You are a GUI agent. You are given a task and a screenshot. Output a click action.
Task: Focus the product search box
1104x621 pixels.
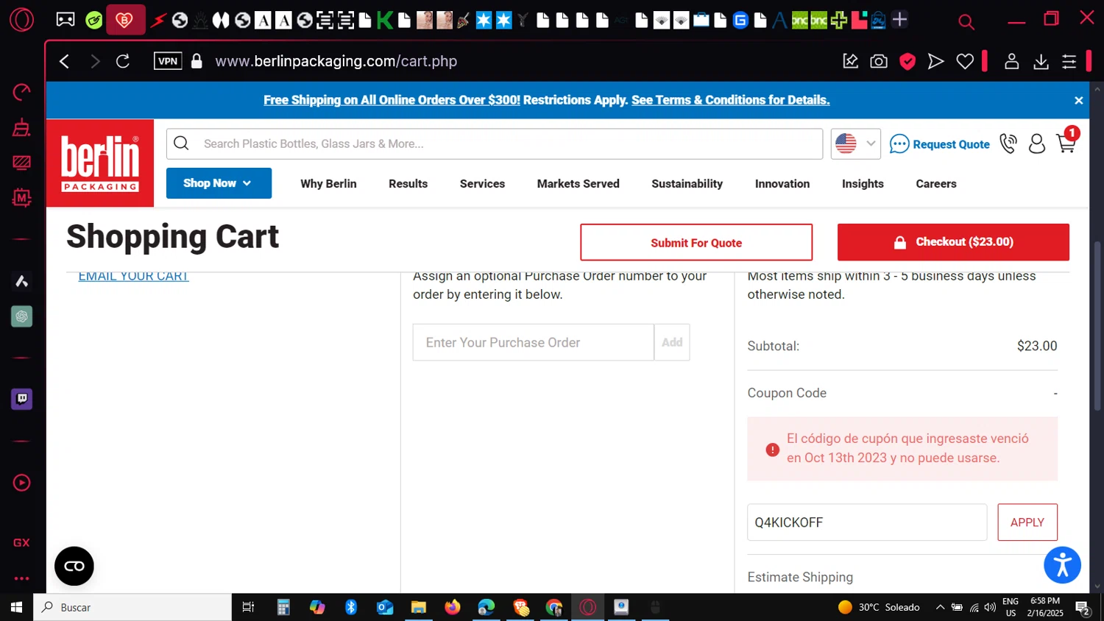[495, 143]
